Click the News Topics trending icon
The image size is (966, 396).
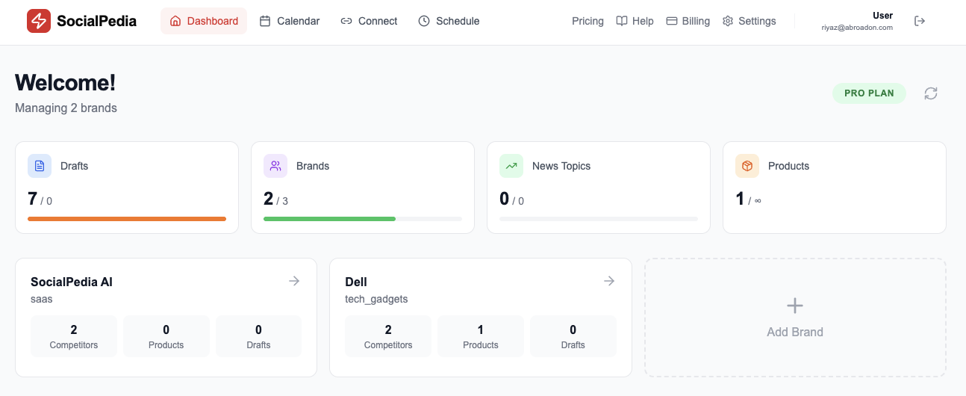(x=511, y=166)
